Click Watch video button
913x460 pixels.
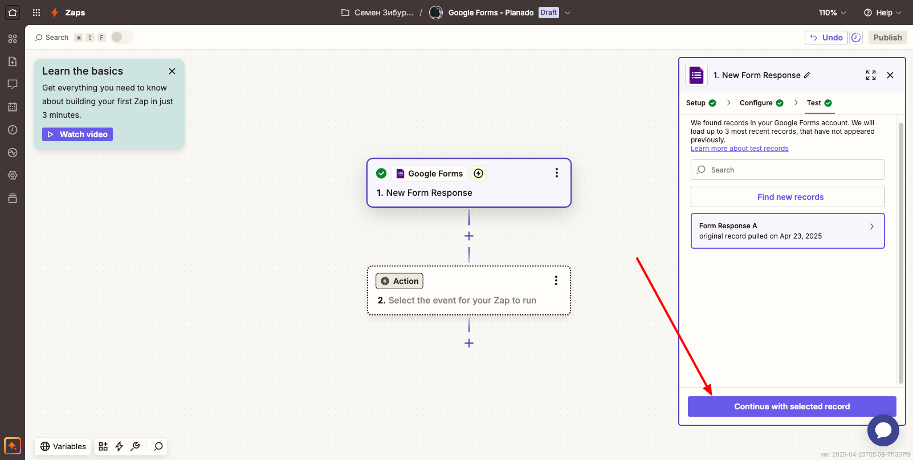78,134
